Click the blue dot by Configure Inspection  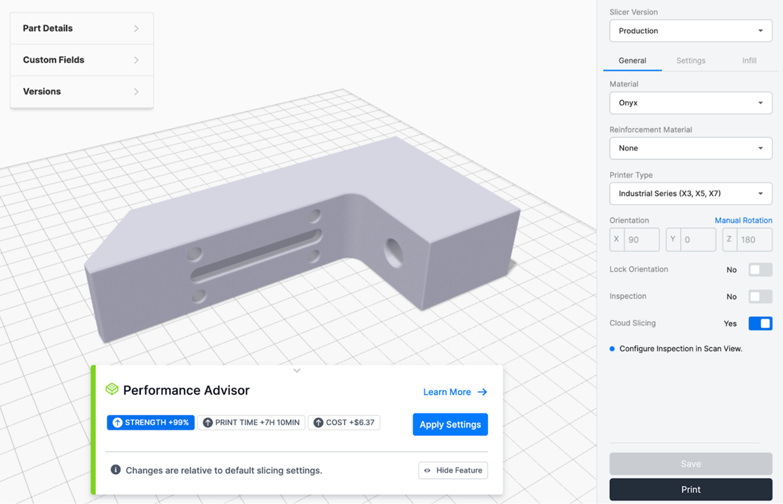612,349
